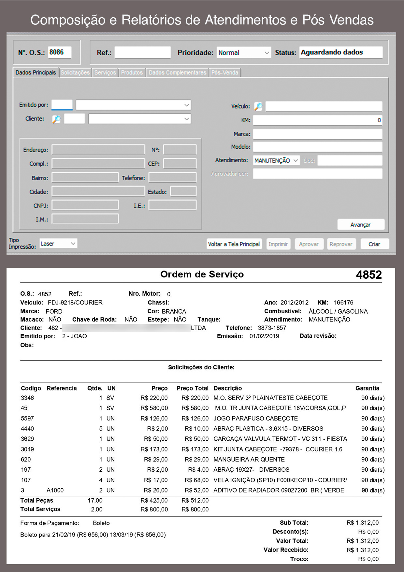Click 'M.O. SERV 3º PLAINA/TESTE CABEÇOTE' description
The image size is (404, 572).
[270, 398]
